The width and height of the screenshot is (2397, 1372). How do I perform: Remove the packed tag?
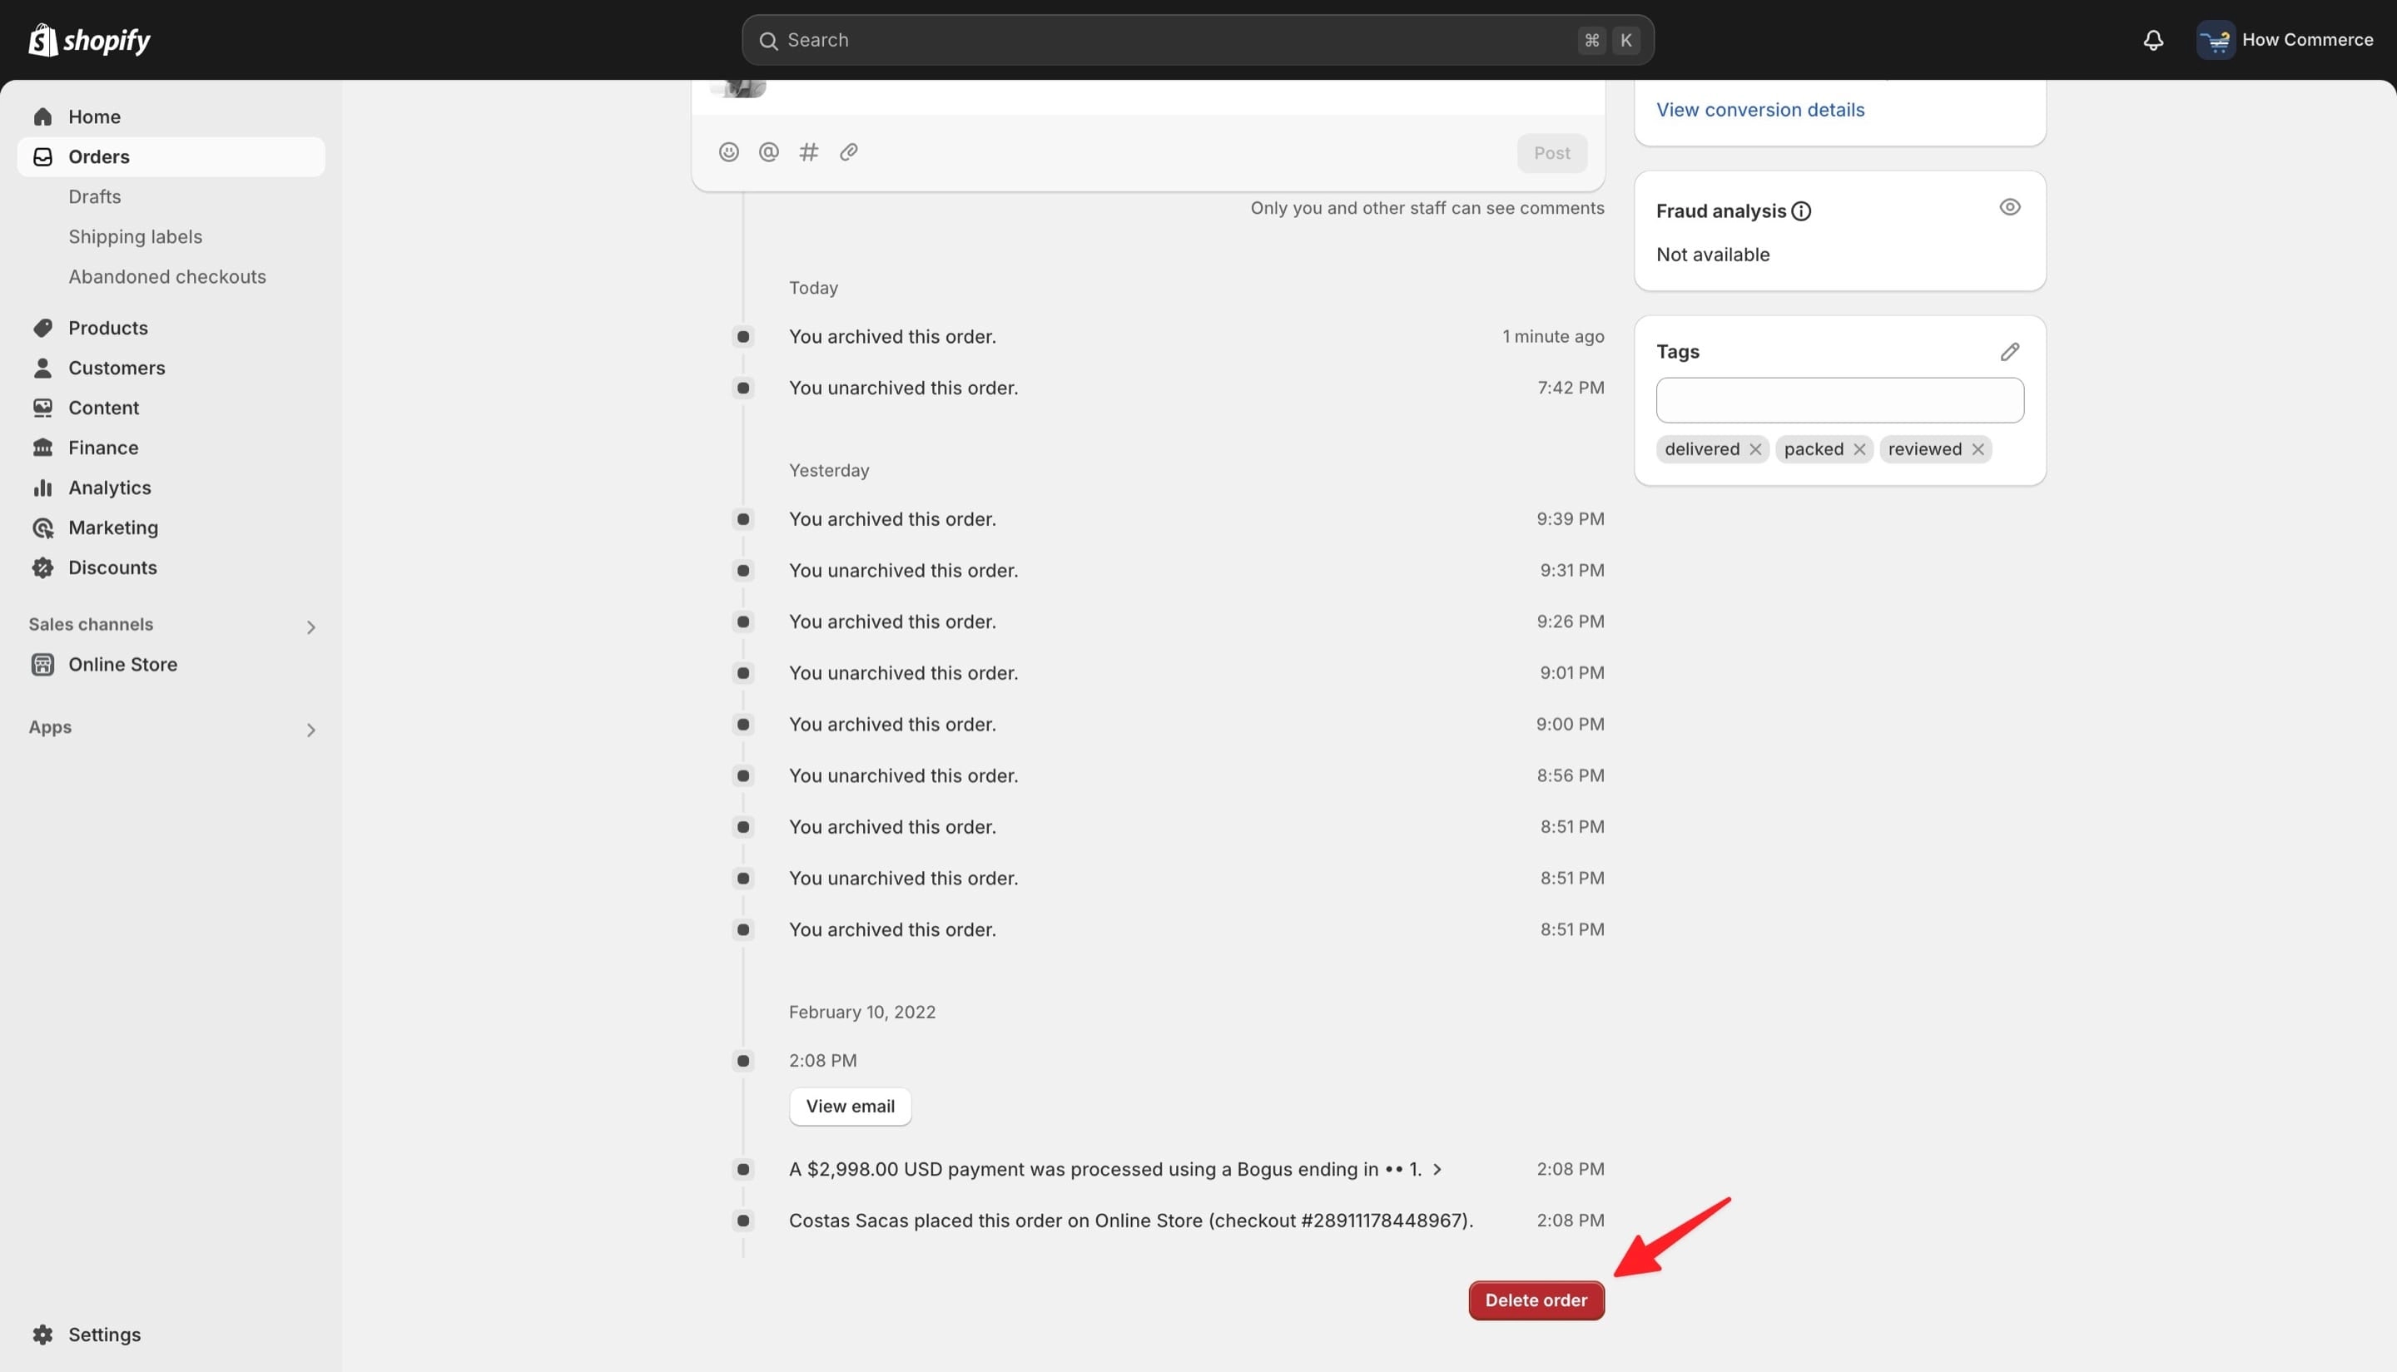1859,449
